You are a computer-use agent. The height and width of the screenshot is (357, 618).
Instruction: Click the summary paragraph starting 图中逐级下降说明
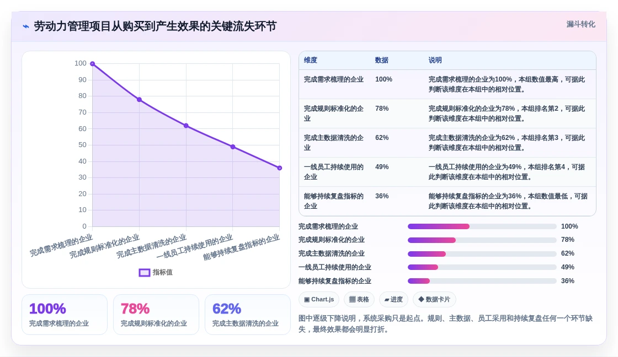445,323
